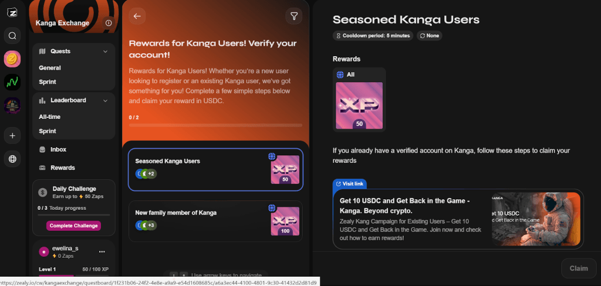Add a new community with plus icon

pyautogui.click(x=12, y=135)
